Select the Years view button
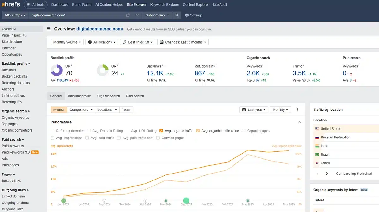Viewport: 379px width, 212px height. pos(126,110)
